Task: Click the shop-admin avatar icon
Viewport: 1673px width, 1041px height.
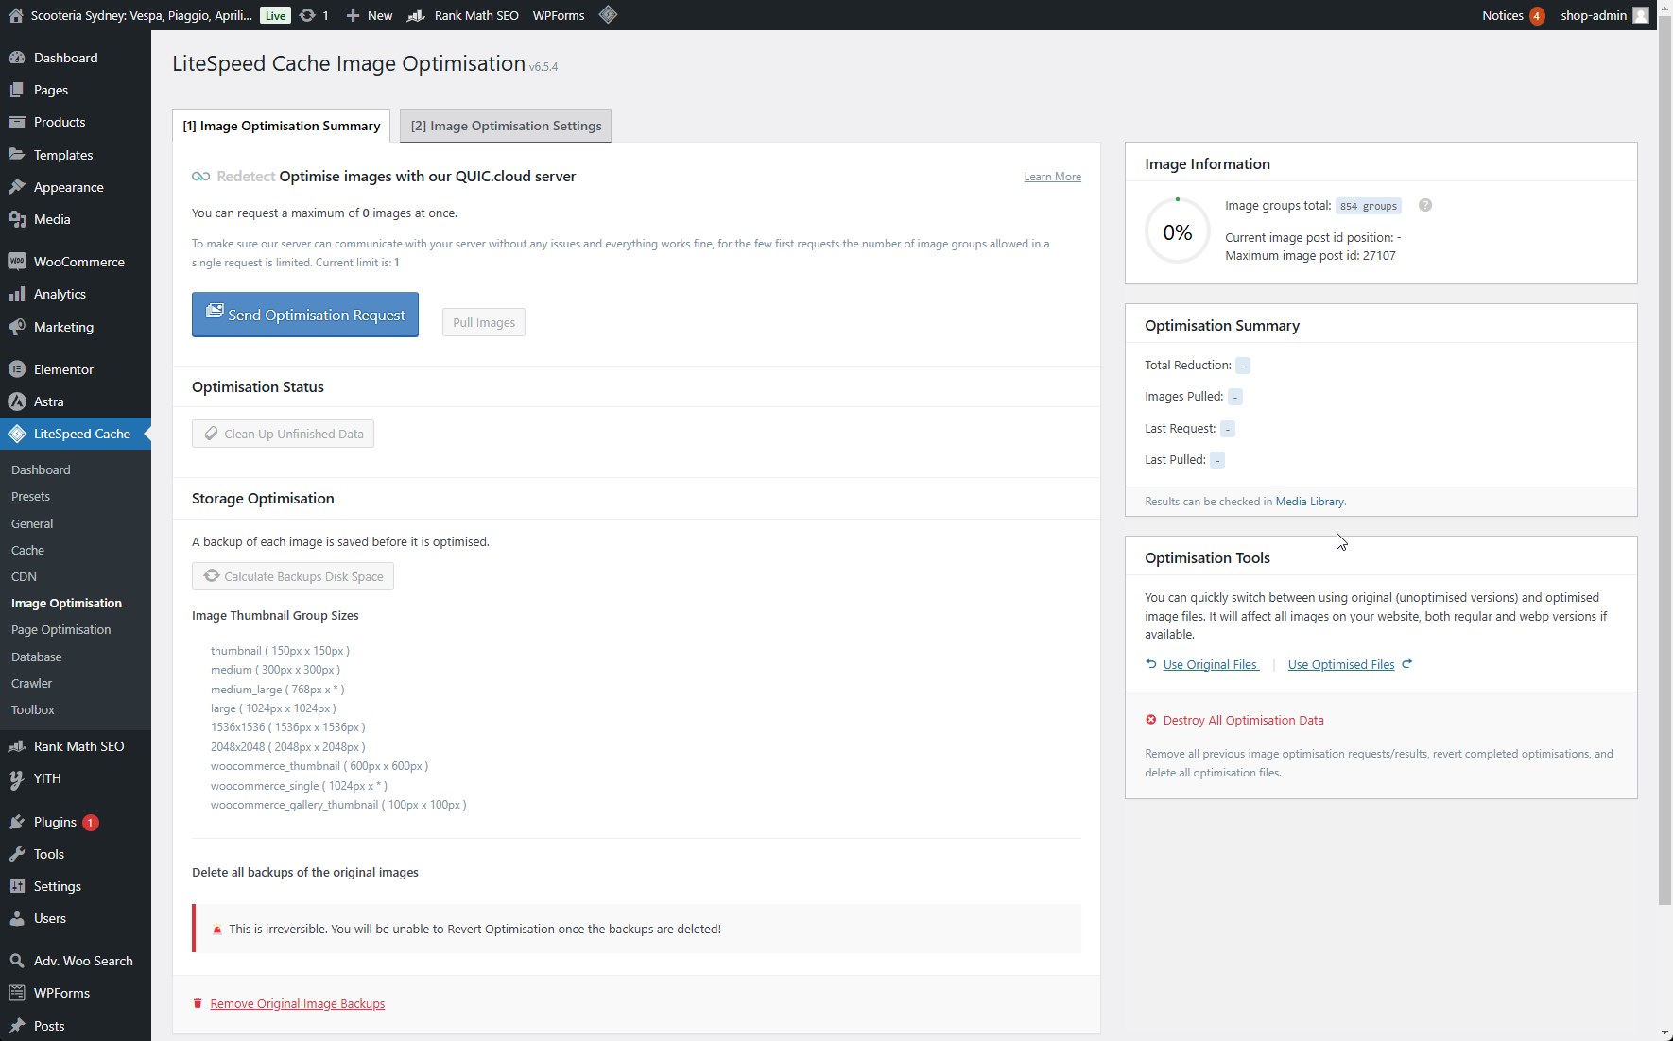Action: click(1641, 15)
